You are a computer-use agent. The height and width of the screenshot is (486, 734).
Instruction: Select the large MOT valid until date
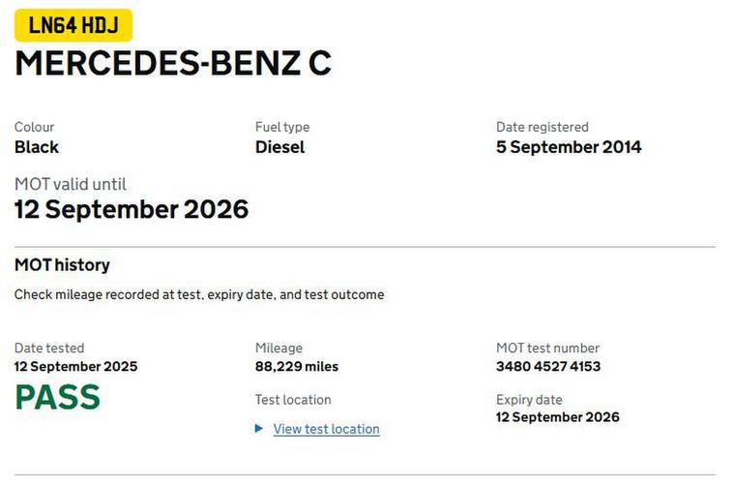(x=132, y=209)
